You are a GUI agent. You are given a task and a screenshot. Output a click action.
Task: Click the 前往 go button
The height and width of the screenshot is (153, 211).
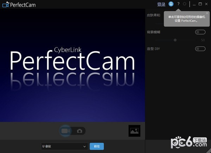(x=97, y=146)
